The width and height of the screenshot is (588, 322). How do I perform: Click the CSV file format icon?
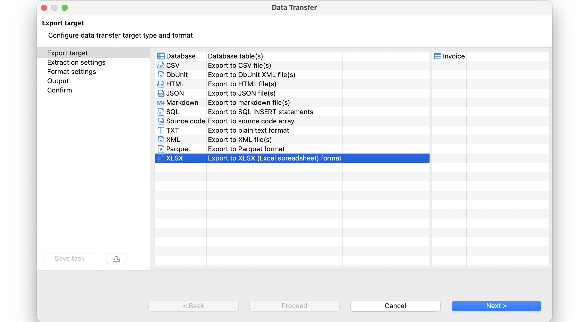pyautogui.click(x=161, y=65)
